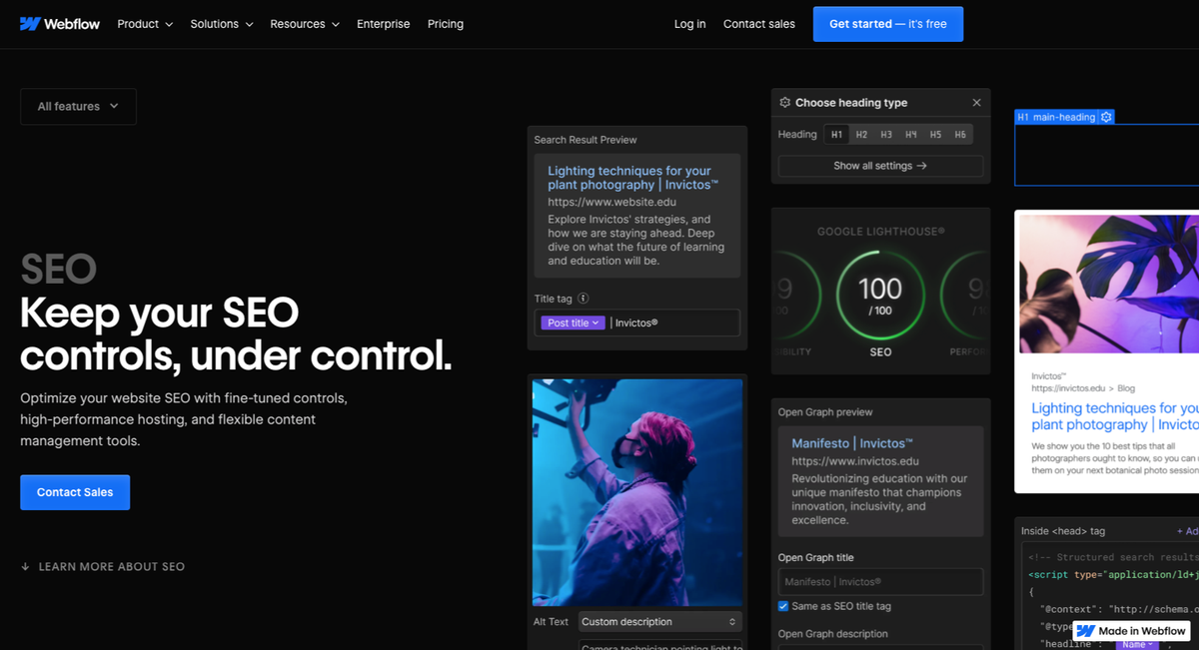The image size is (1199, 650).
Task: Close the Choose heading type panel
Action: pyautogui.click(x=977, y=103)
